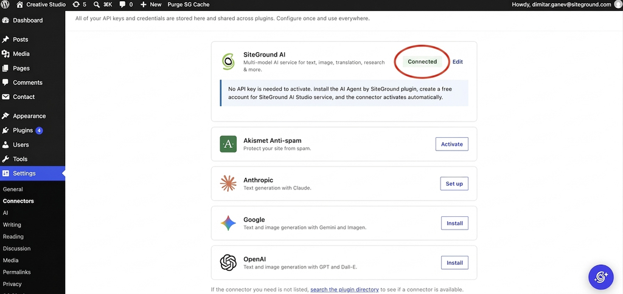
Task: Edit the SiteGround AI connector
Action: (458, 62)
